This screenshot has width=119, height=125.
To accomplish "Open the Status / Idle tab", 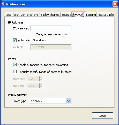I will coord(106,14).
